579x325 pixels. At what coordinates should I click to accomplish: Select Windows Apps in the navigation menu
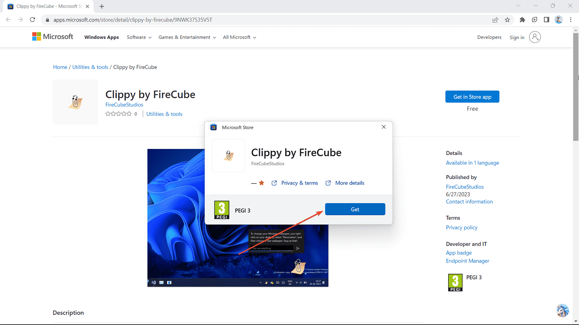[x=101, y=37]
